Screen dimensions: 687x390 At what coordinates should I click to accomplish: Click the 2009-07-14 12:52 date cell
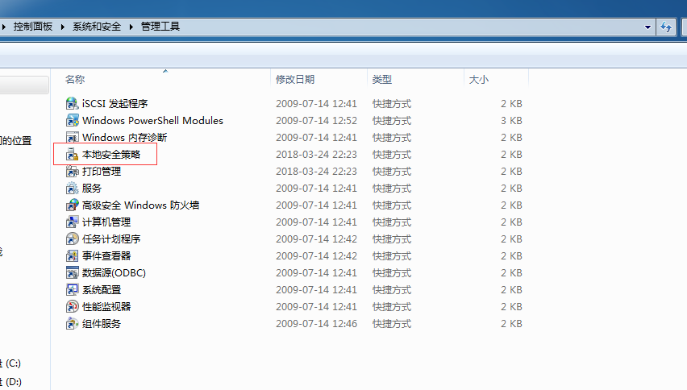(x=316, y=120)
